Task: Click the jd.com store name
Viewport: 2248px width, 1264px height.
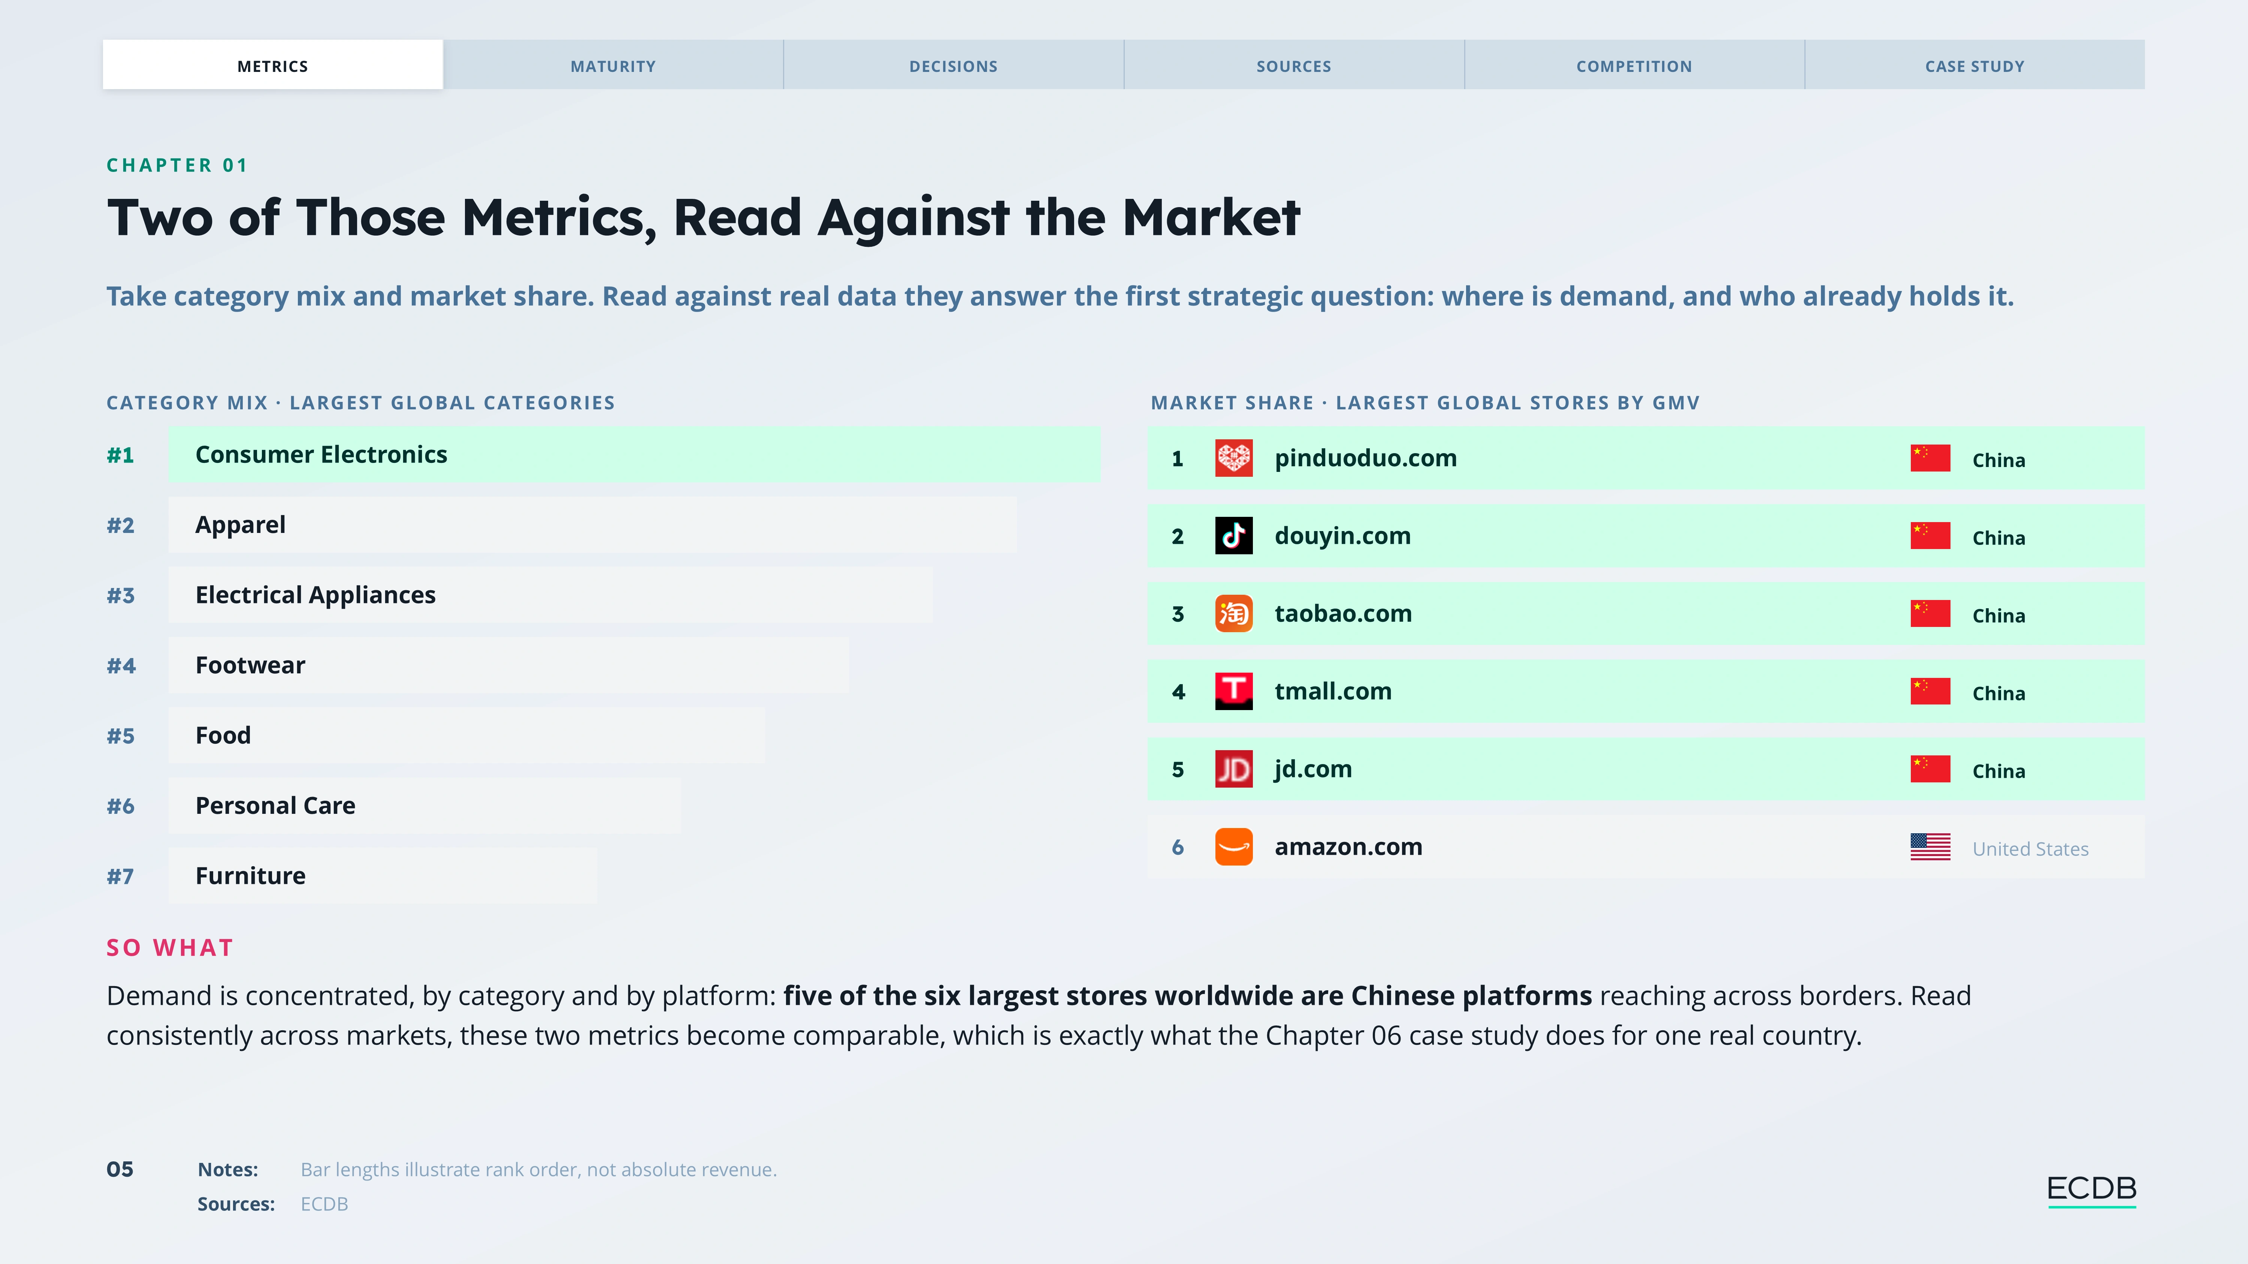Action: [x=1312, y=769]
